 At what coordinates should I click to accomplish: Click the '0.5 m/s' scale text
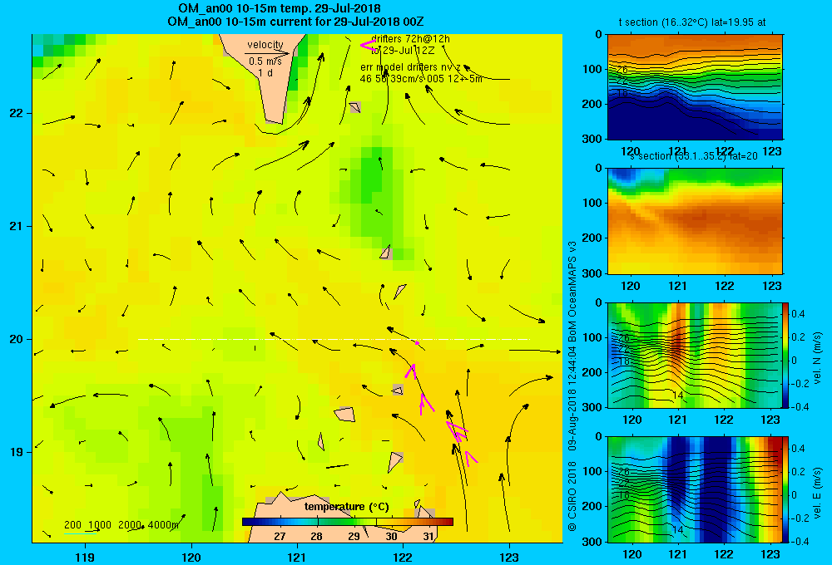[x=265, y=61]
